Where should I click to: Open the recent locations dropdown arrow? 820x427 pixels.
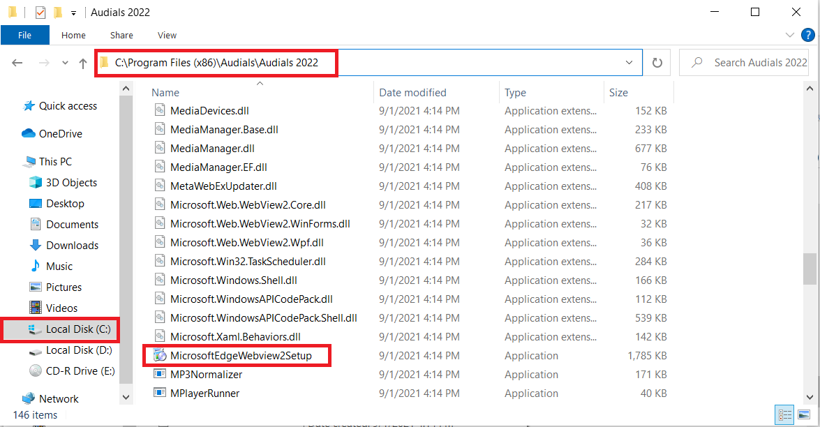click(x=65, y=63)
